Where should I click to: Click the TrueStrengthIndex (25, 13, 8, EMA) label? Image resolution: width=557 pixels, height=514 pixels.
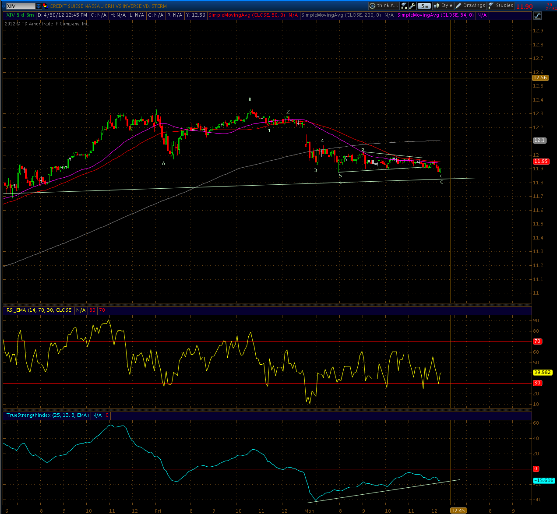pos(48,415)
